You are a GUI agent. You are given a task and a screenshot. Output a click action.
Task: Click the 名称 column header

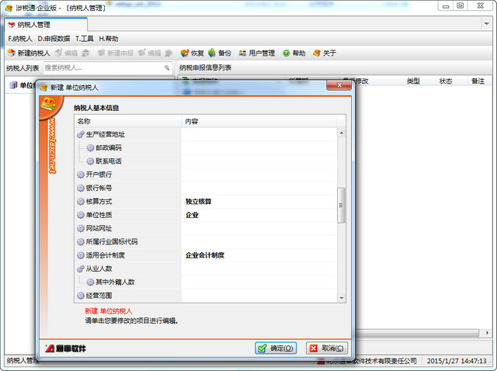[128, 121]
